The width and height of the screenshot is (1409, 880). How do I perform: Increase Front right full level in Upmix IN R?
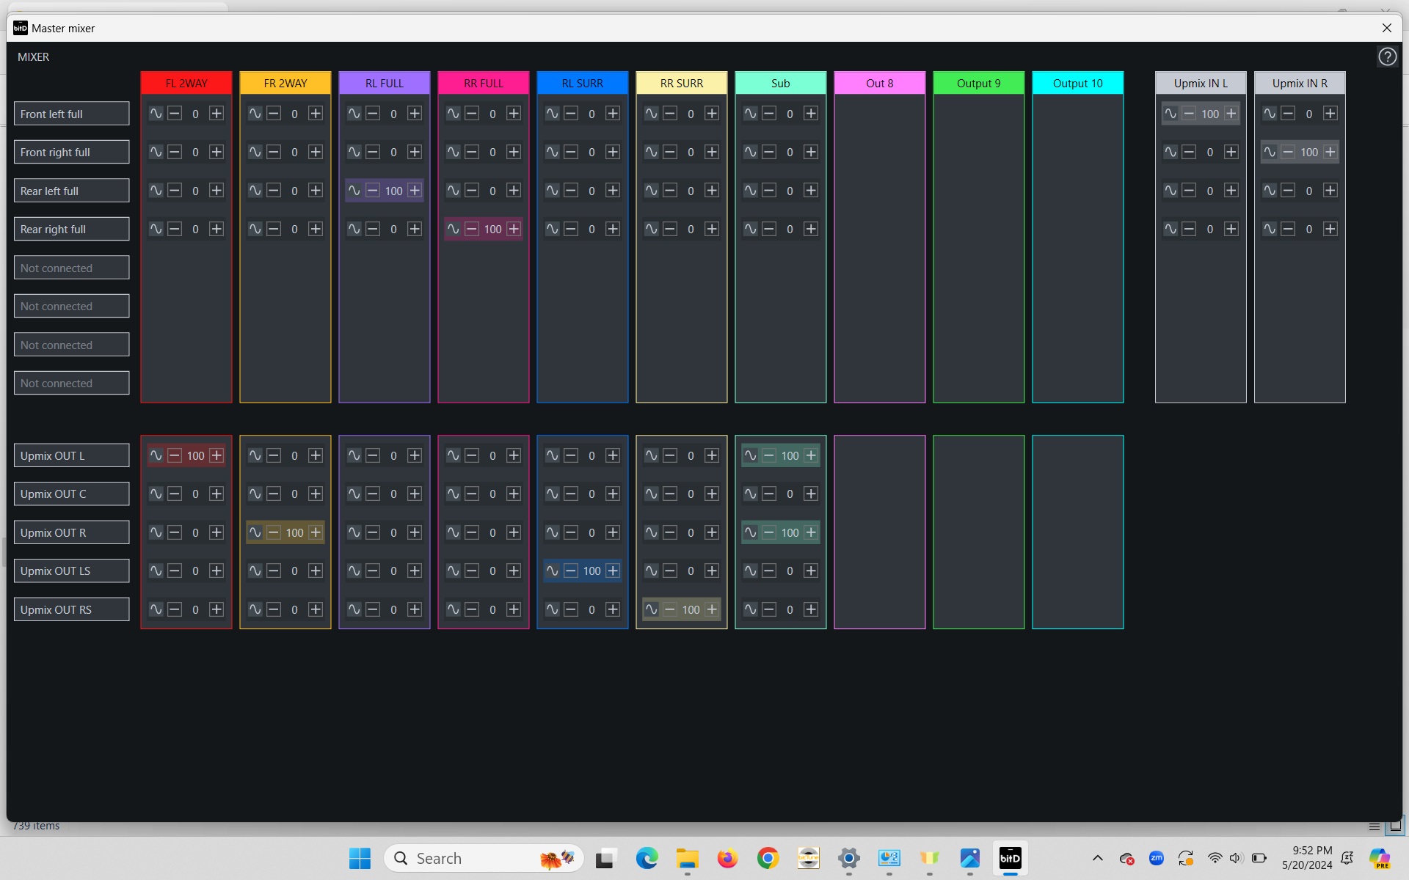1330,152
